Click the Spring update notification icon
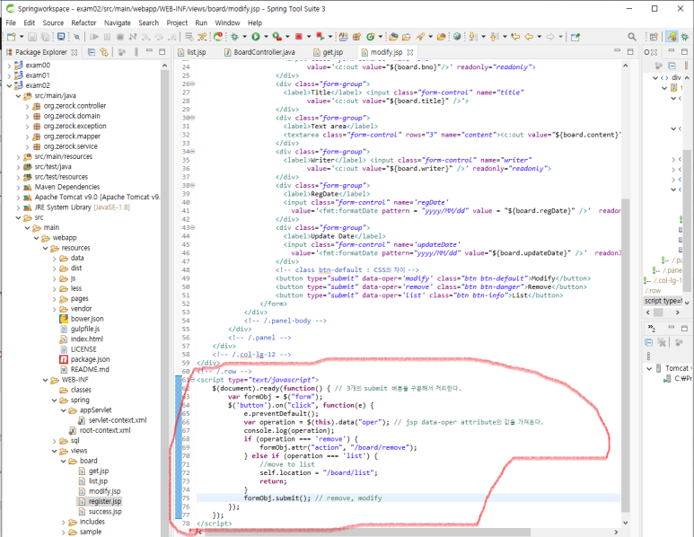The height and width of the screenshot is (537, 694). [x=218, y=37]
